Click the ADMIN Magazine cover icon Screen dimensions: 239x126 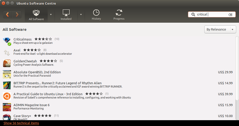pyautogui.click(x=7, y=107)
